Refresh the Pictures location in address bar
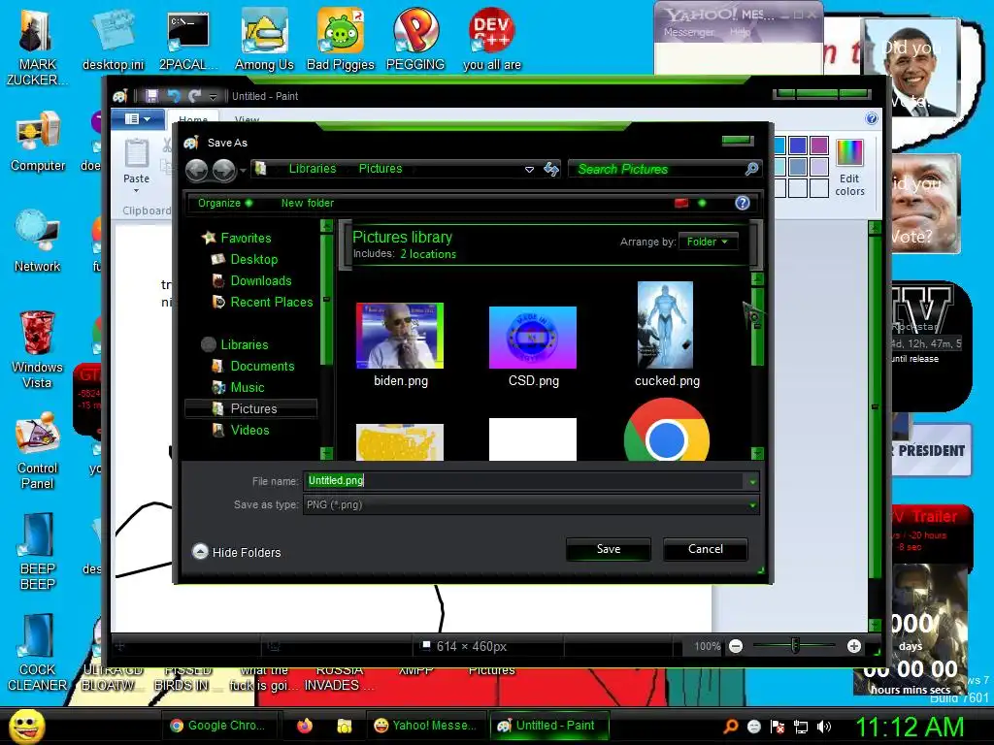994x745 pixels. tap(551, 169)
